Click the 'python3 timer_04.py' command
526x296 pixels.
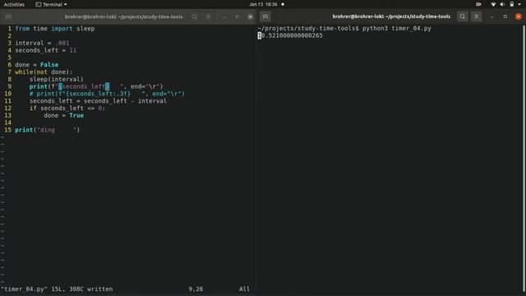tap(396, 28)
